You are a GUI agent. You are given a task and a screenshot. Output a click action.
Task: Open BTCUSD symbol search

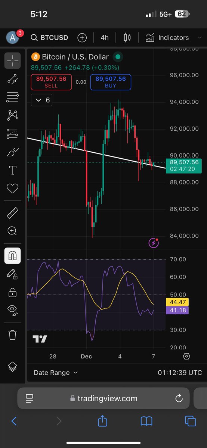(x=49, y=38)
